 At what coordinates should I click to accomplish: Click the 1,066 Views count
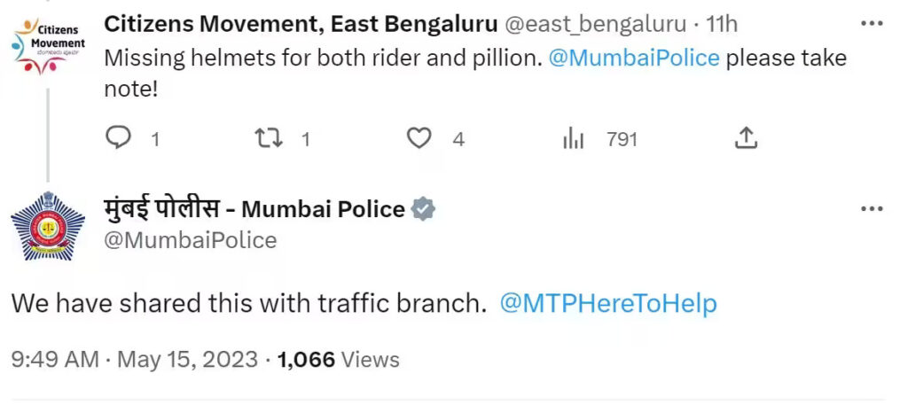[x=338, y=360]
